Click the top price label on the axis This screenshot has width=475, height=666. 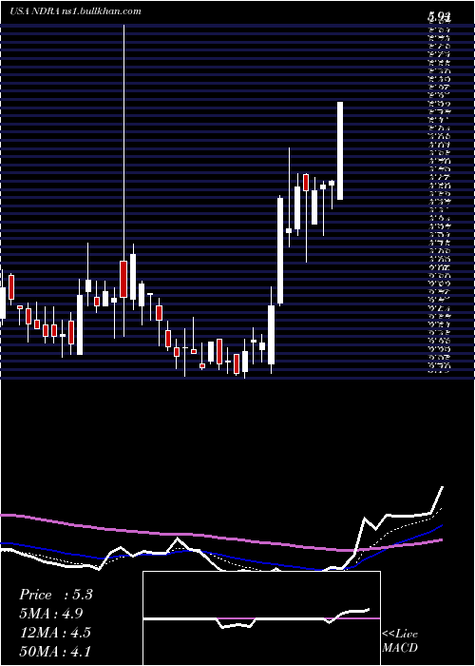click(x=439, y=17)
